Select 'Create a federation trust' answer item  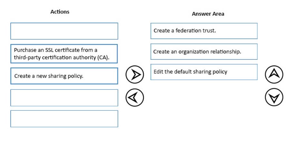pyautogui.click(x=204, y=31)
